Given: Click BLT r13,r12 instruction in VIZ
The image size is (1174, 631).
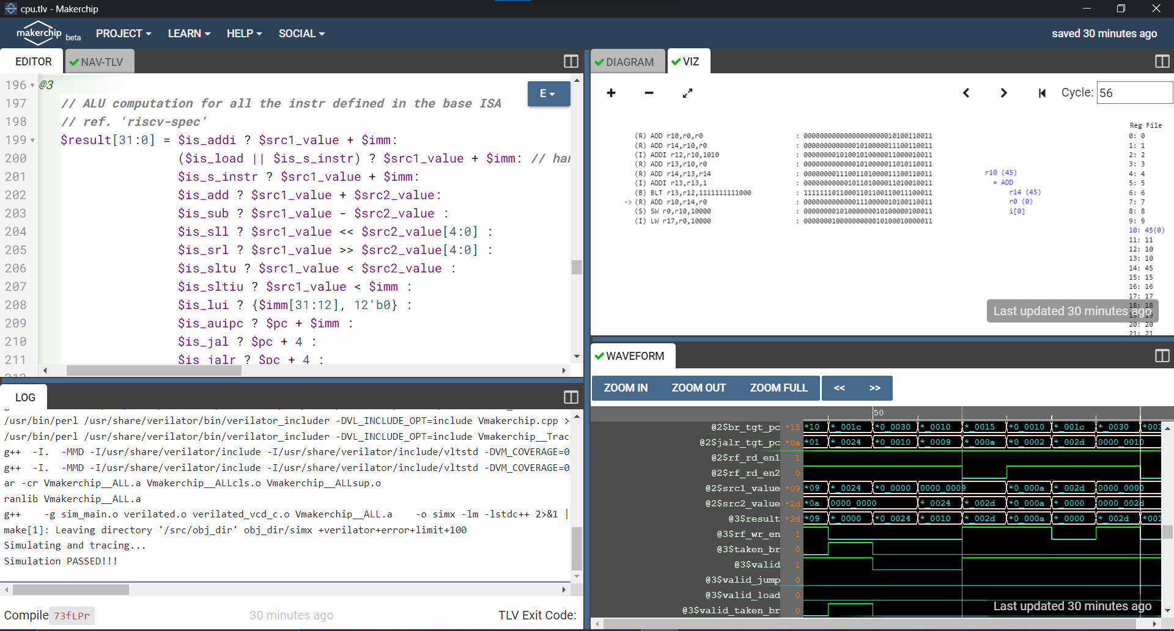Looking at the screenshot, I should coord(693,192).
